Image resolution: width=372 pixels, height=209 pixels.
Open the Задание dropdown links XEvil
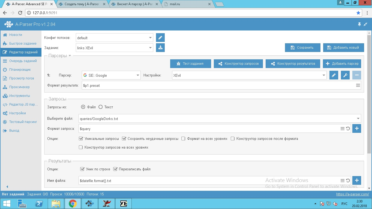(x=114, y=48)
